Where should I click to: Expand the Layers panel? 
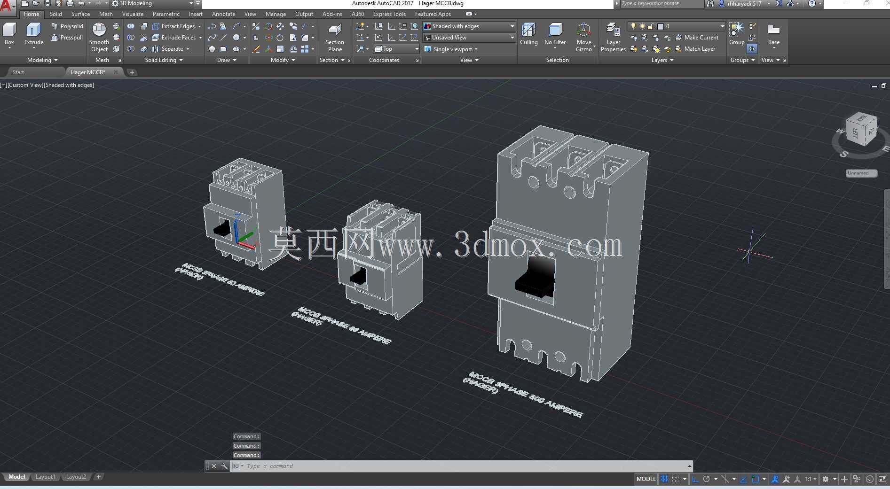(x=662, y=60)
